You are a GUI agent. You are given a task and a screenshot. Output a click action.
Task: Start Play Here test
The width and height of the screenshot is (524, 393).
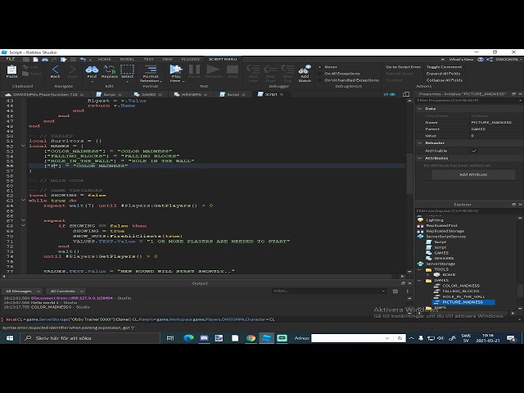click(176, 70)
